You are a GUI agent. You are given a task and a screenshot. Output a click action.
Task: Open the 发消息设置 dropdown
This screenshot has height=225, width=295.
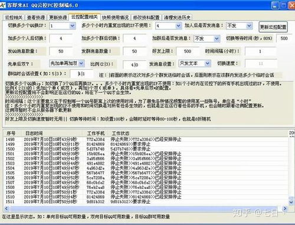coord(207,63)
